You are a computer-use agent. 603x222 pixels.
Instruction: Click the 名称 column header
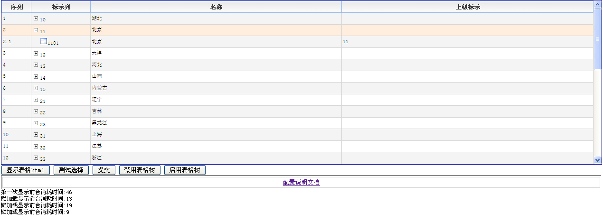[x=216, y=7]
